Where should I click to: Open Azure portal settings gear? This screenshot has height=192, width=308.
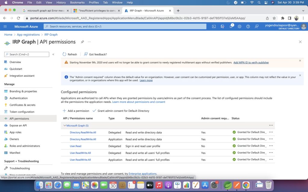coord(239,26)
